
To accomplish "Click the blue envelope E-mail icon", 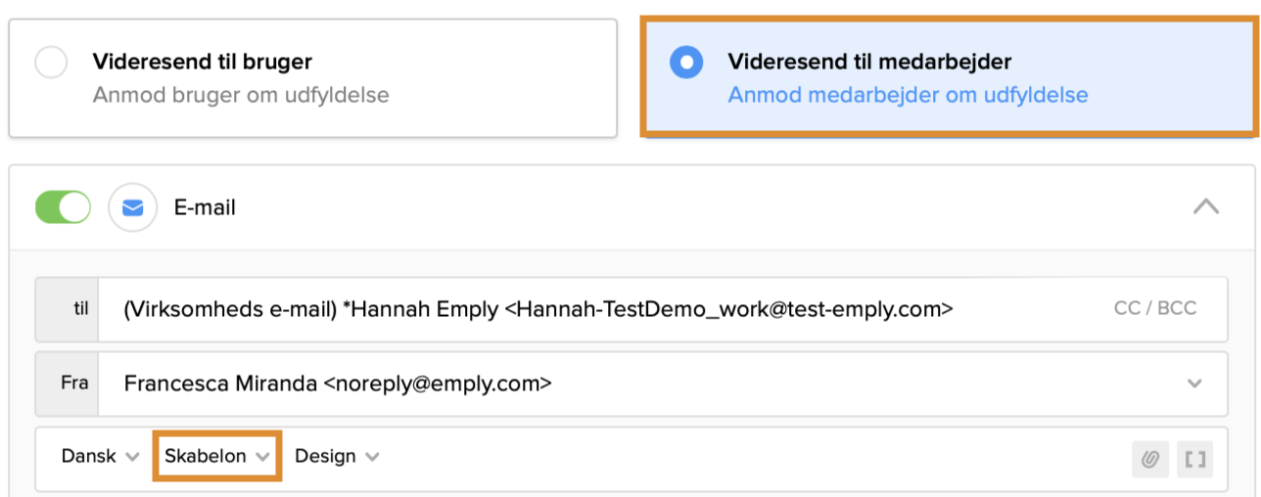I will (132, 207).
